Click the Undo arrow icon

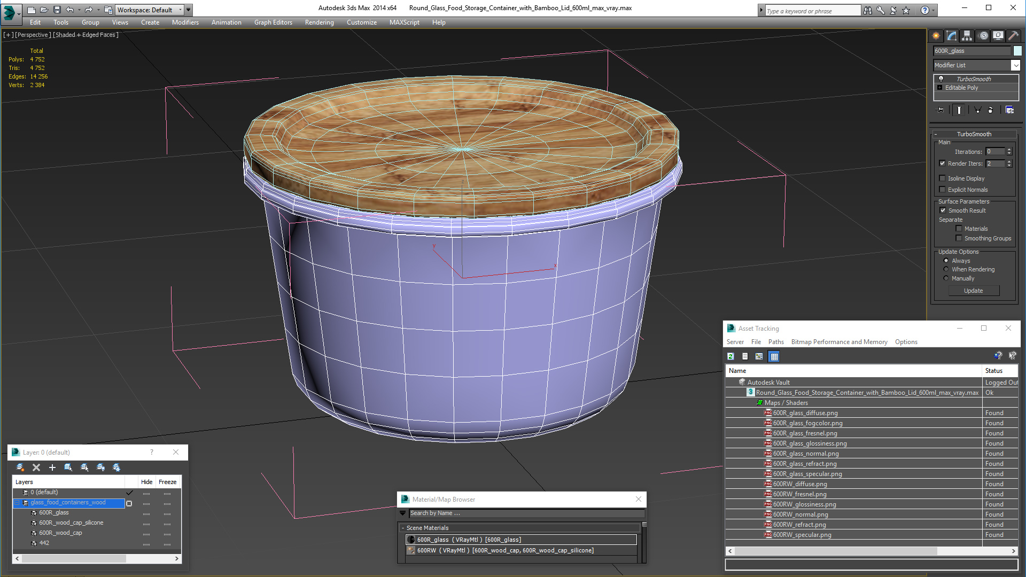click(x=69, y=10)
